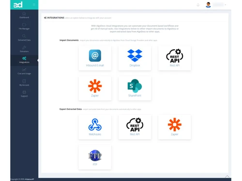Screen dimensions: 242x181
Task: Click the Integrations page heading
Action: (56, 18)
